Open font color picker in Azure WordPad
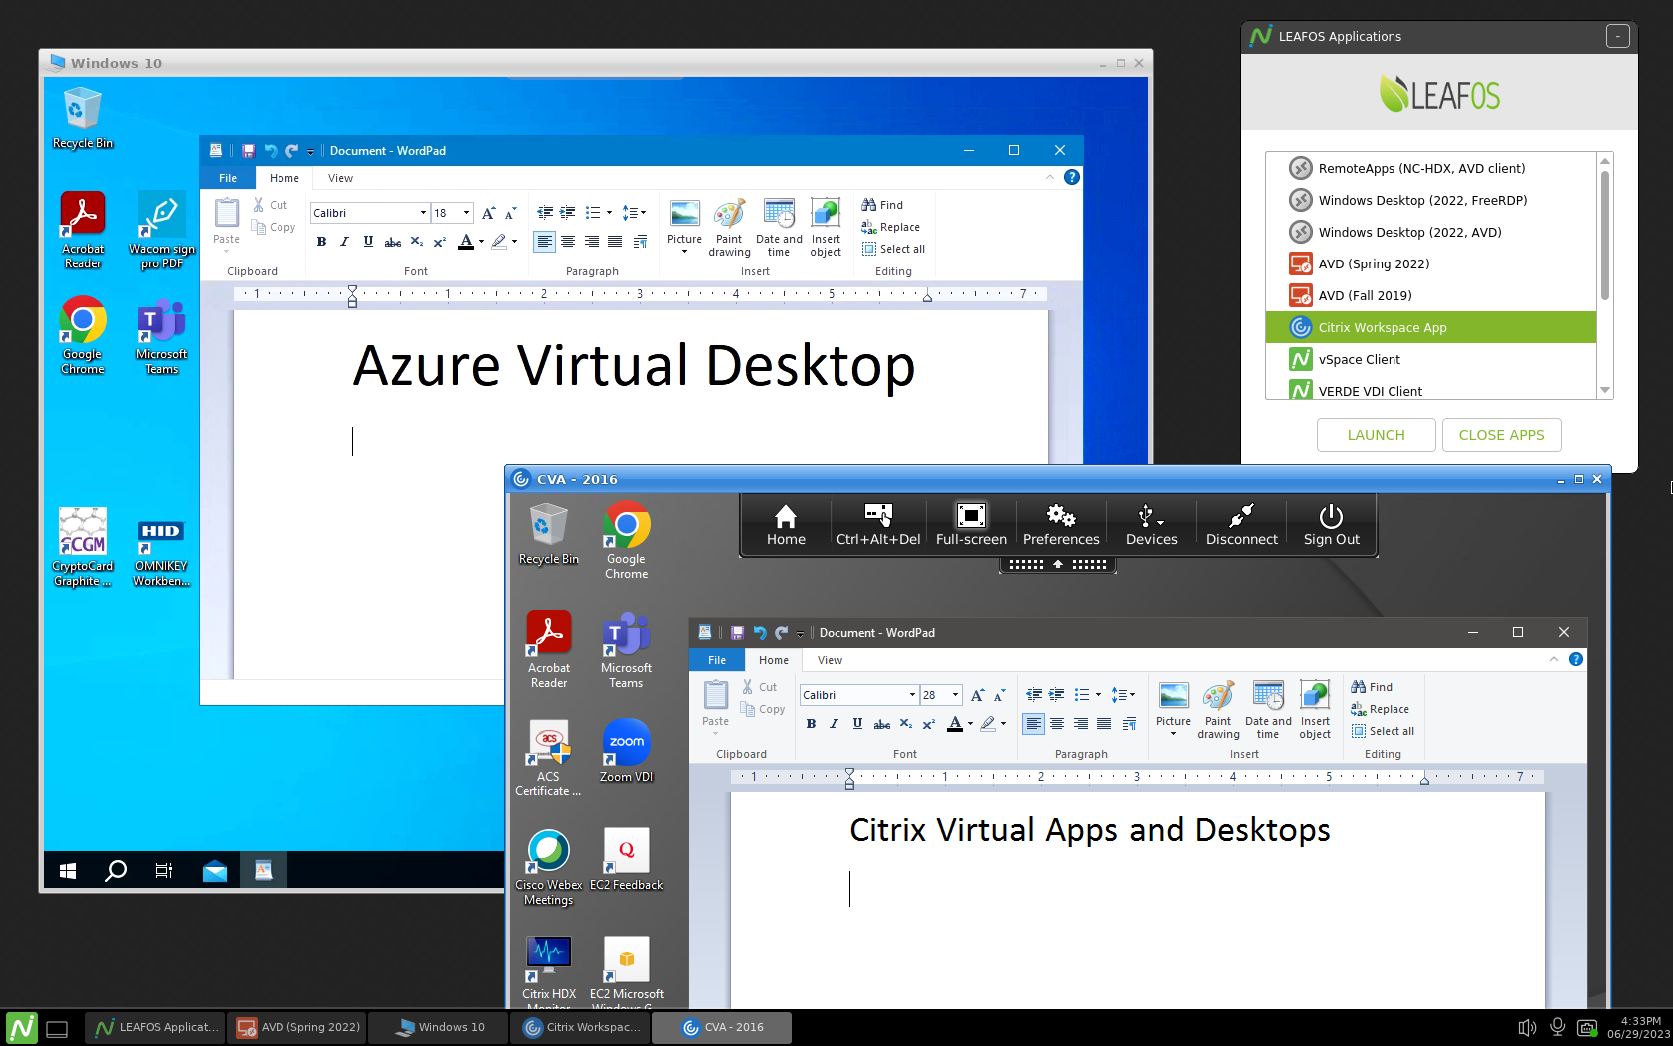This screenshot has width=1673, height=1046. pyautogui.click(x=481, y=241)
